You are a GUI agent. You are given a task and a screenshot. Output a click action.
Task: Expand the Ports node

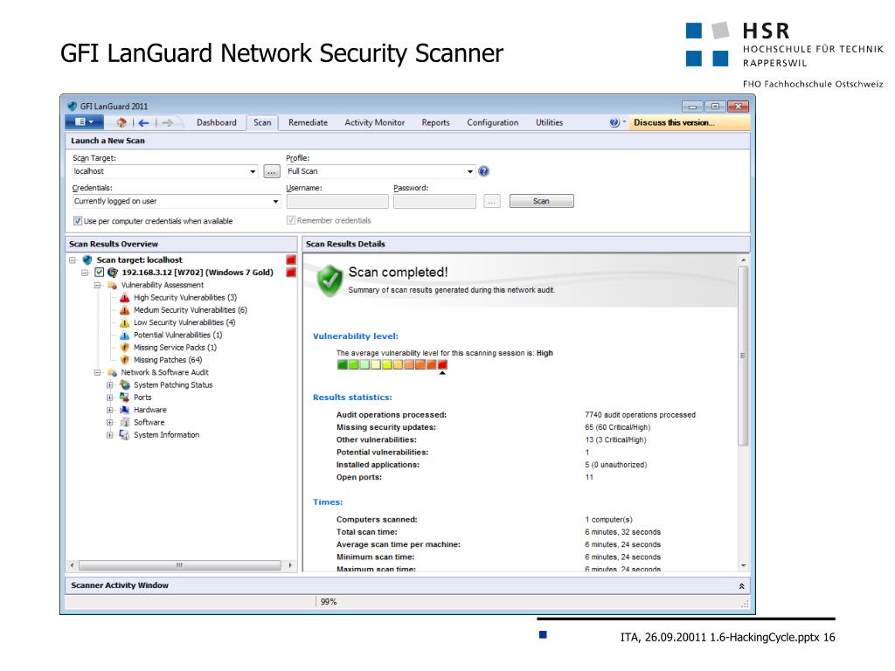pos(110,398)
